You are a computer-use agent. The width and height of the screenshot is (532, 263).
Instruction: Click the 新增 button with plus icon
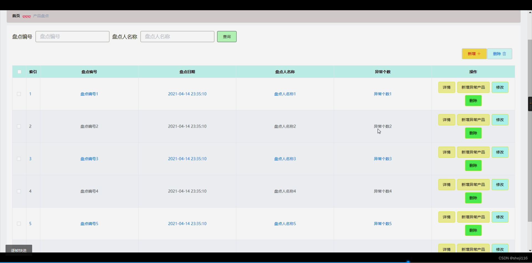(x=474, y=54)
